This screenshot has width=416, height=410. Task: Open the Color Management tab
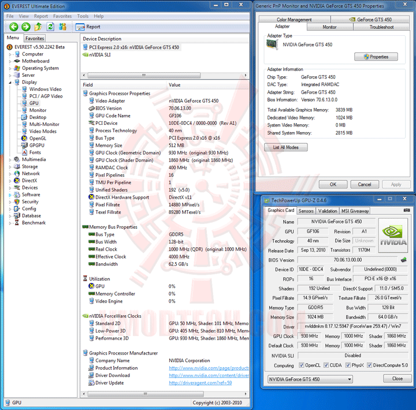pos(294,20)
